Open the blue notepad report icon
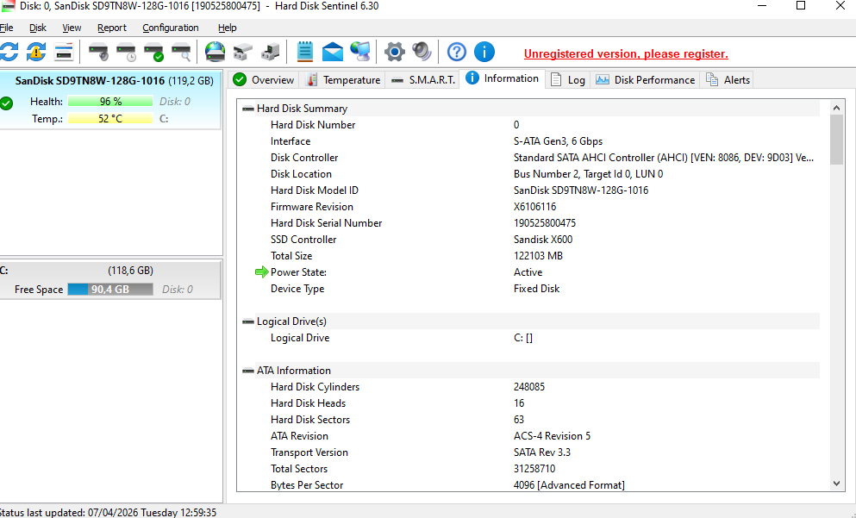Screen dimensions: 856x518 [x=304, y=52]
